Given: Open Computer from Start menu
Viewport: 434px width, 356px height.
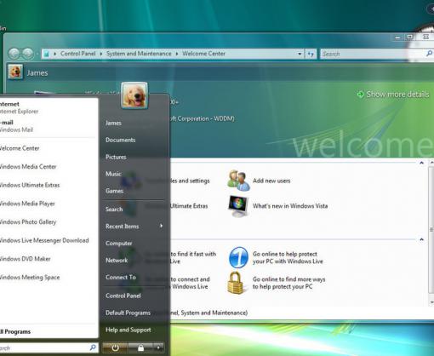Looking at the screenshot, I should tap(119, 244).
